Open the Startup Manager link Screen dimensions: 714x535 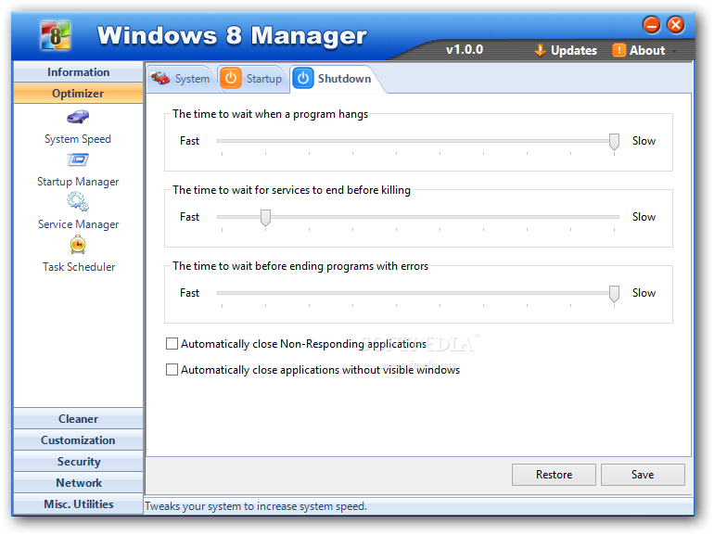(78, 182)
